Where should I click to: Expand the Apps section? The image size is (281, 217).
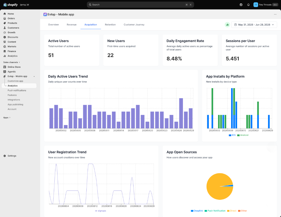(x=7, y=117)
